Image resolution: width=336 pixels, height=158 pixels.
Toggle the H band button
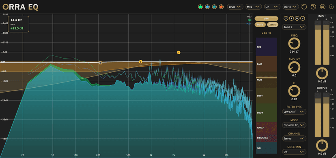pos(303,18)
